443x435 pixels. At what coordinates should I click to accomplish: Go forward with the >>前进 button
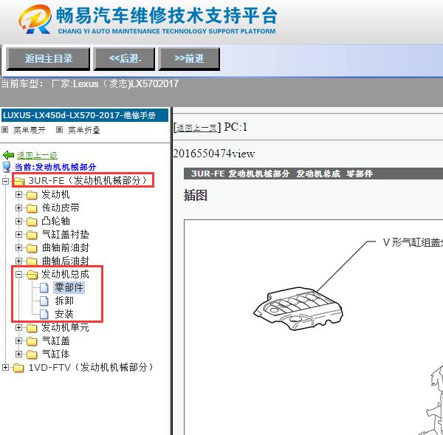pos(189,59)
